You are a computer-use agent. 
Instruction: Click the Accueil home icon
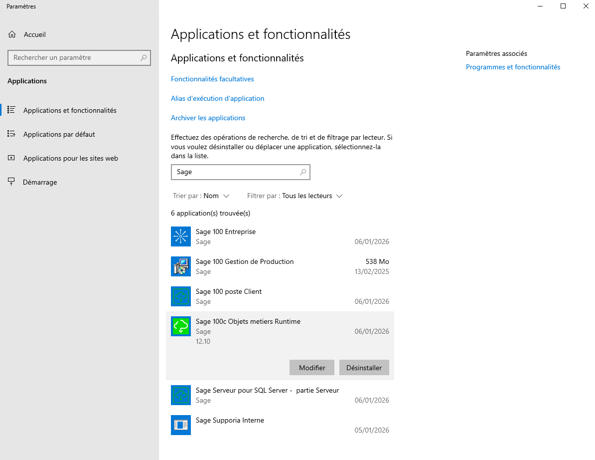click(12, 35)
